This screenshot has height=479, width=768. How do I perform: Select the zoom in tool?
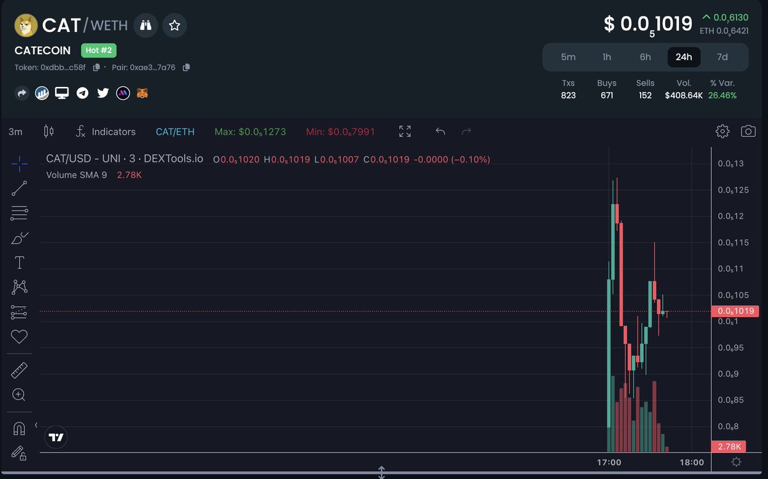(19, 395)
